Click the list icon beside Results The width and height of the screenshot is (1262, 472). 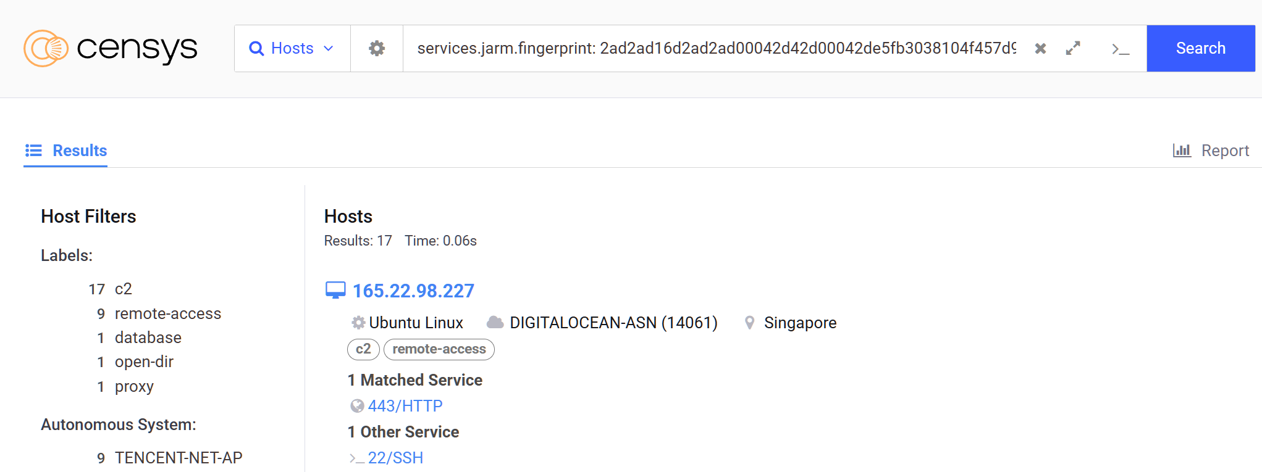point(33,151)
